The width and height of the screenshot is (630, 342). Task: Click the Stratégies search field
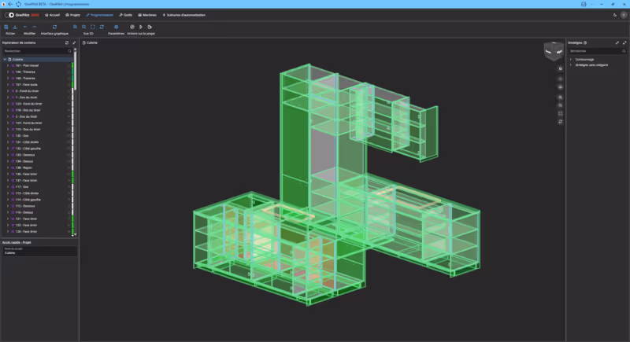coord(598,51)
